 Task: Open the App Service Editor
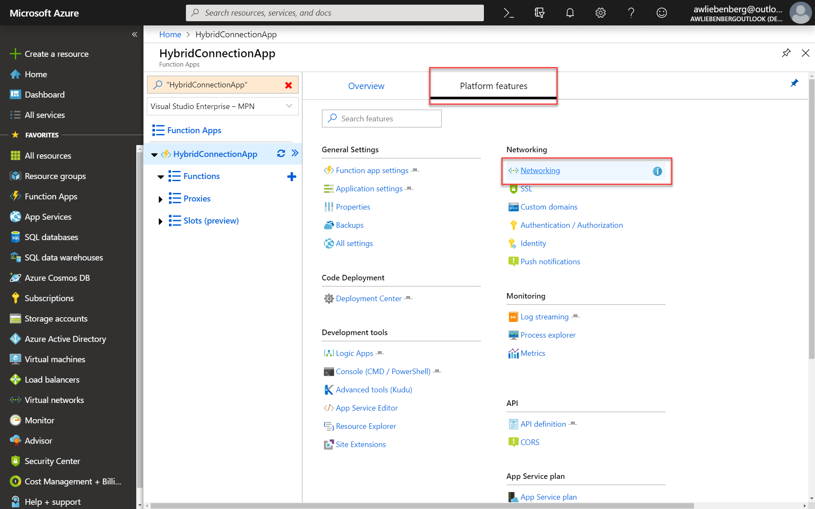(x=367, y=408)
